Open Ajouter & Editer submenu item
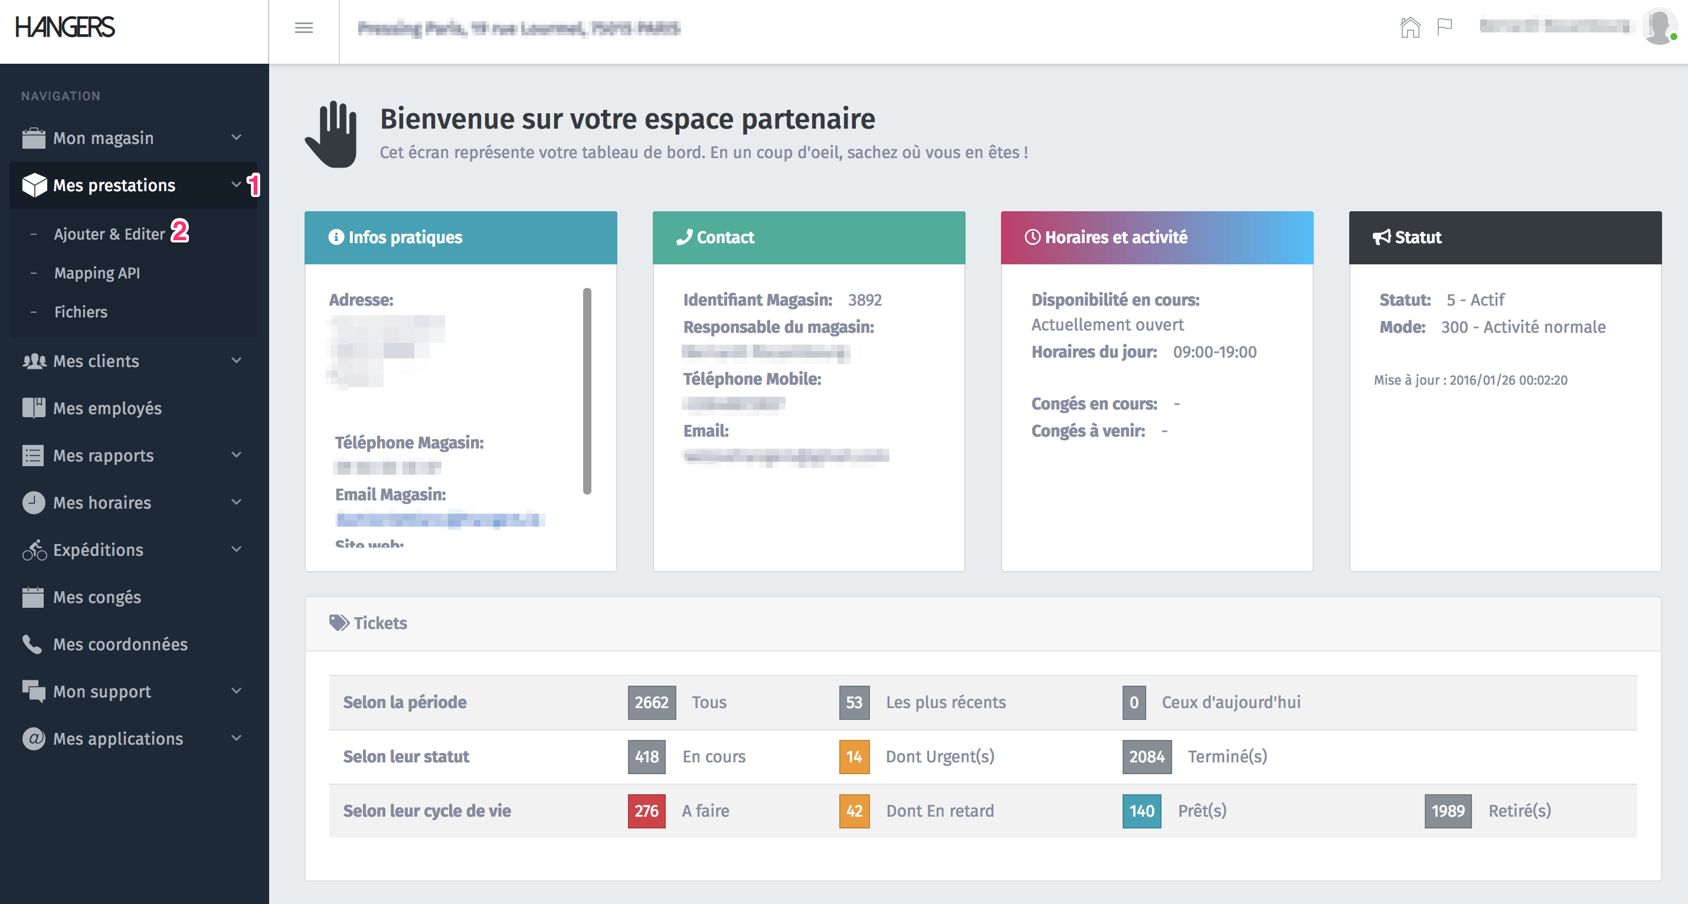The width and height of the screenshot is (1688, 904). pos(109,234)
